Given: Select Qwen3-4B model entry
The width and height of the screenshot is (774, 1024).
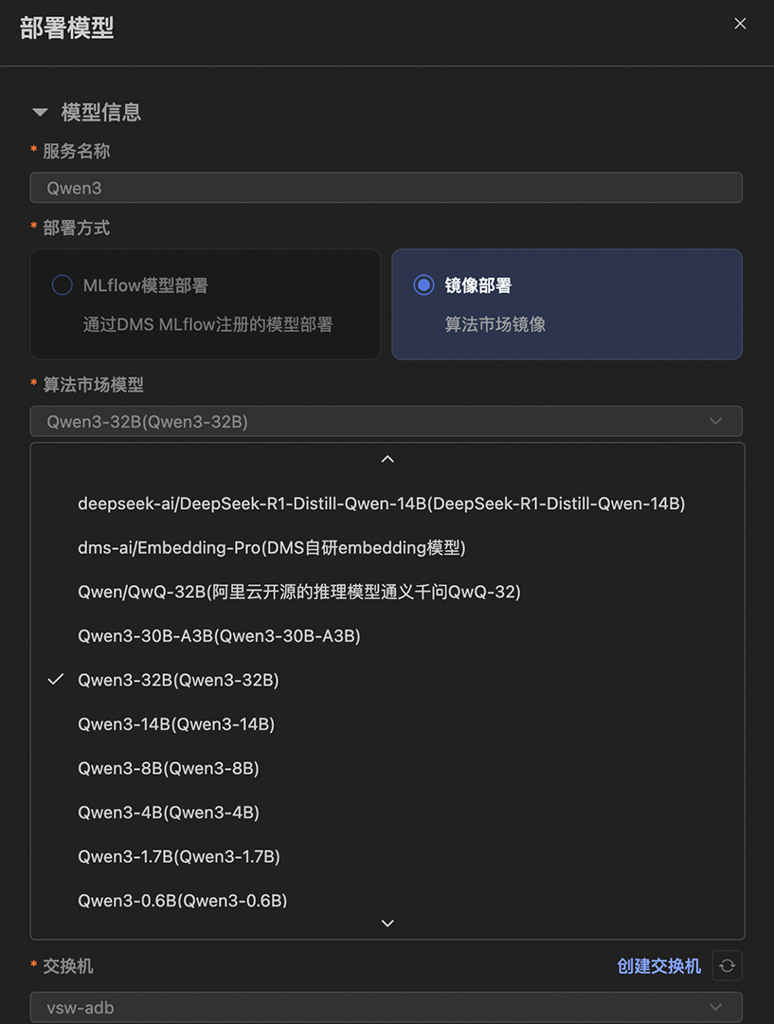Looking at the screenshot, I should (169, 813).
